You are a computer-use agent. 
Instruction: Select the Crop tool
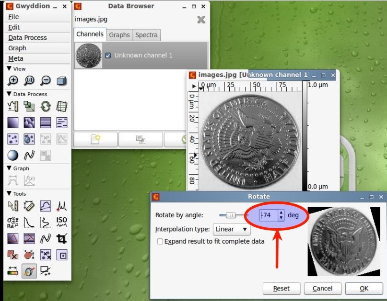62,238
